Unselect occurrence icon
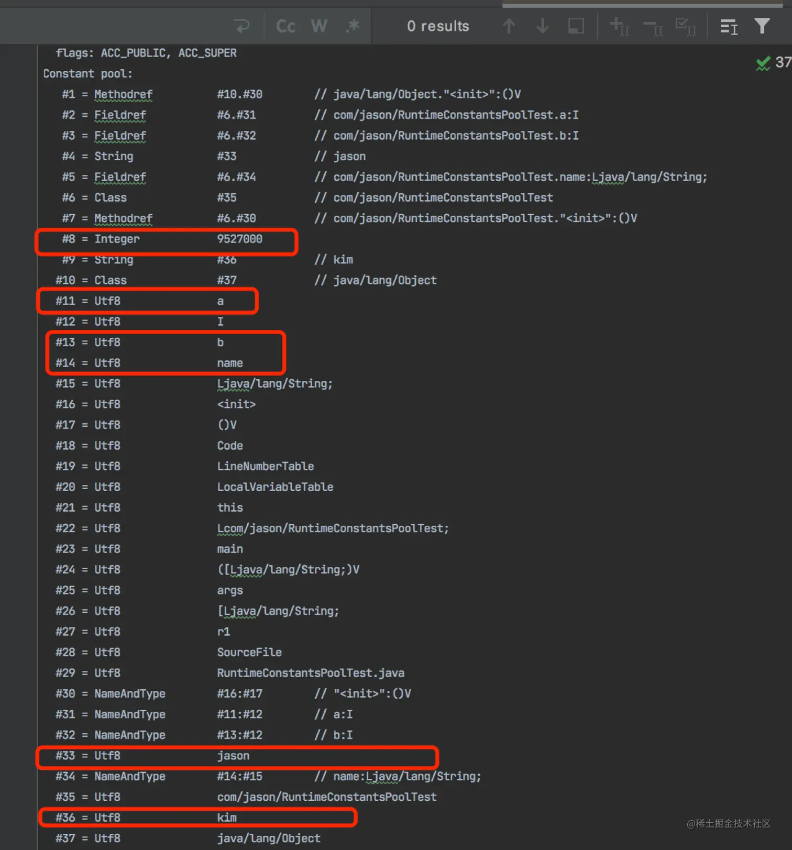 (653, 27)
